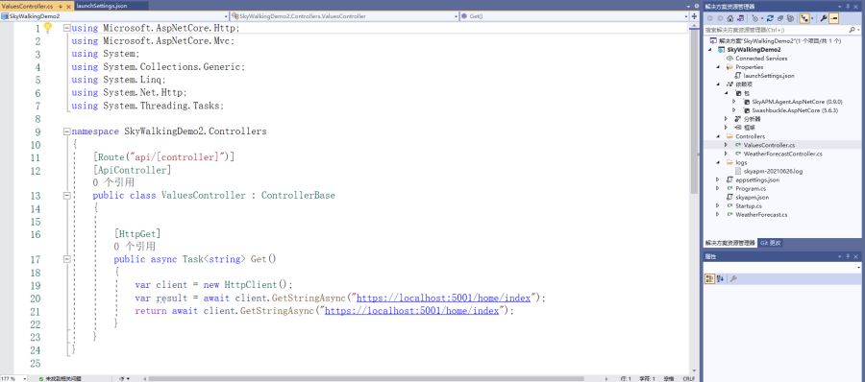Click the localhost URL link on line 20

click(x=443, y=298)
